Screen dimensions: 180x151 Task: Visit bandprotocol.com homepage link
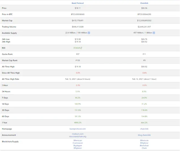pos(78,129)
